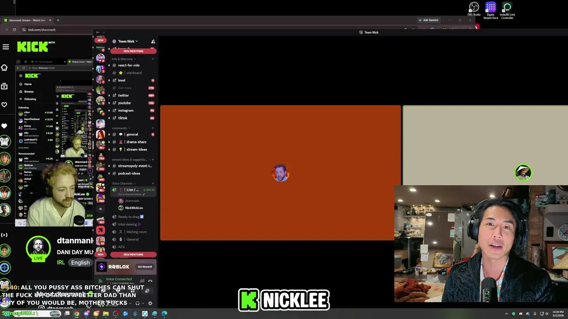This screenshot has width=568, height=319.
Task: Click the Kick logo
Action: click(35, 46)
